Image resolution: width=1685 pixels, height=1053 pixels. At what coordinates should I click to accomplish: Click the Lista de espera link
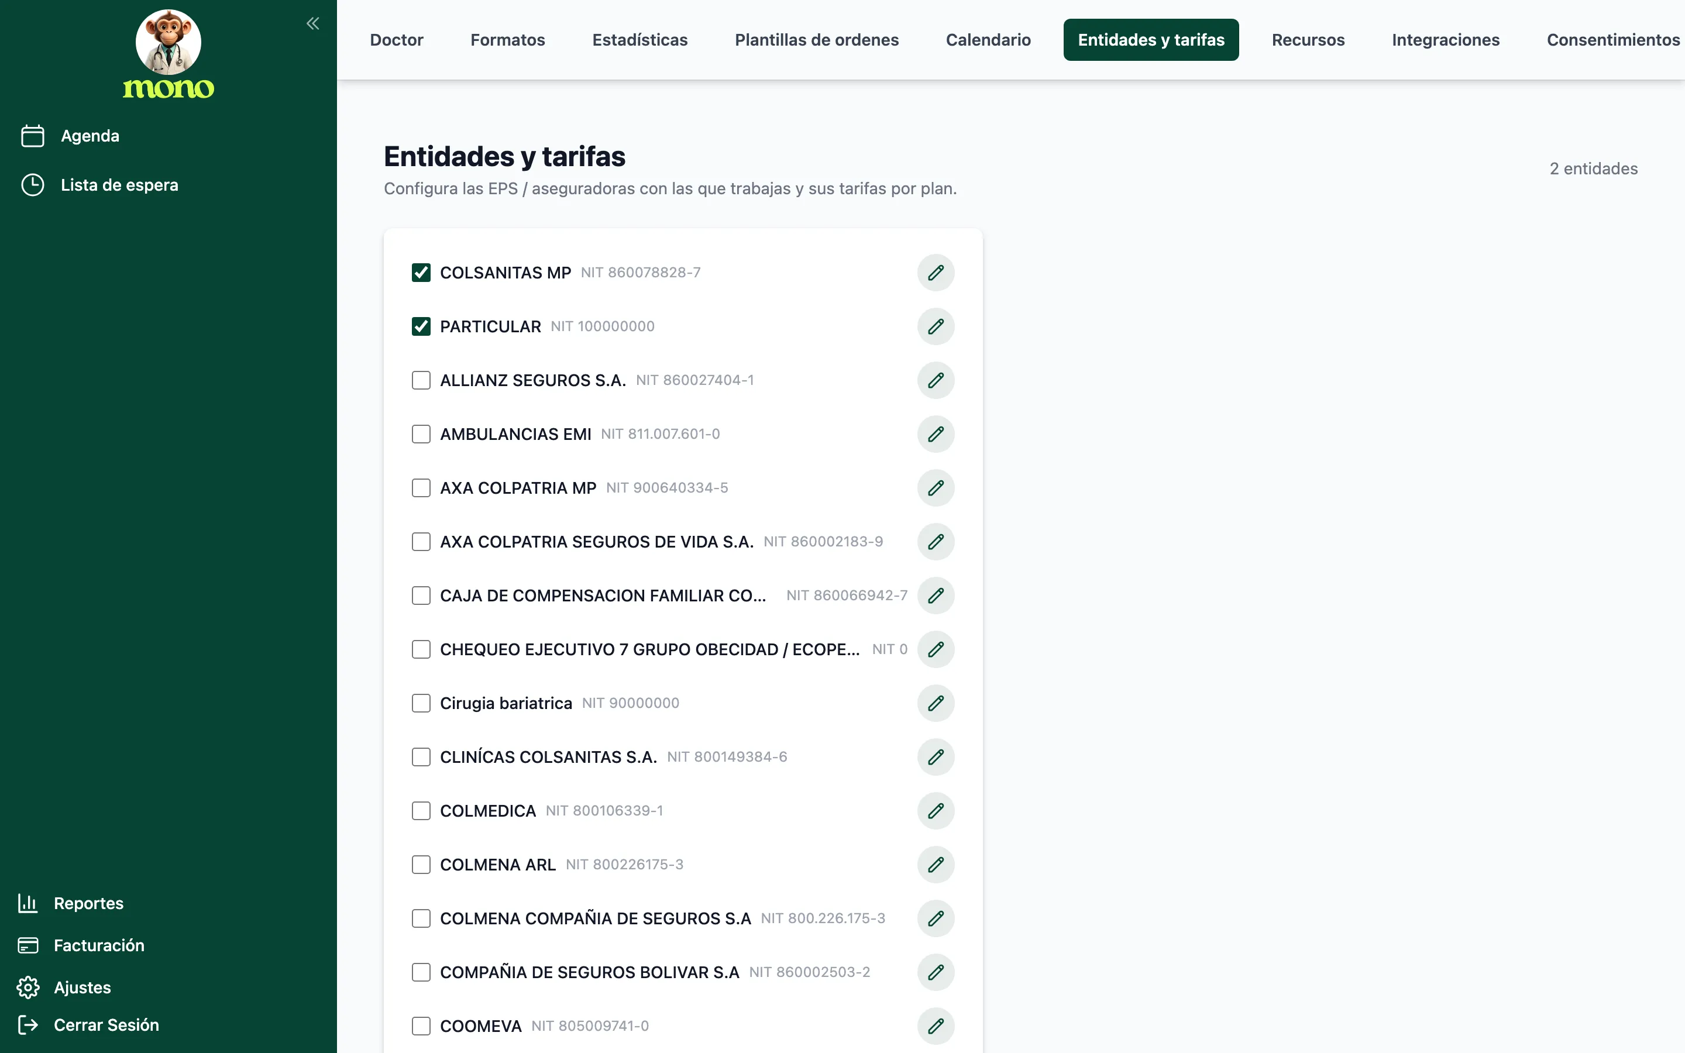point(119,185)
